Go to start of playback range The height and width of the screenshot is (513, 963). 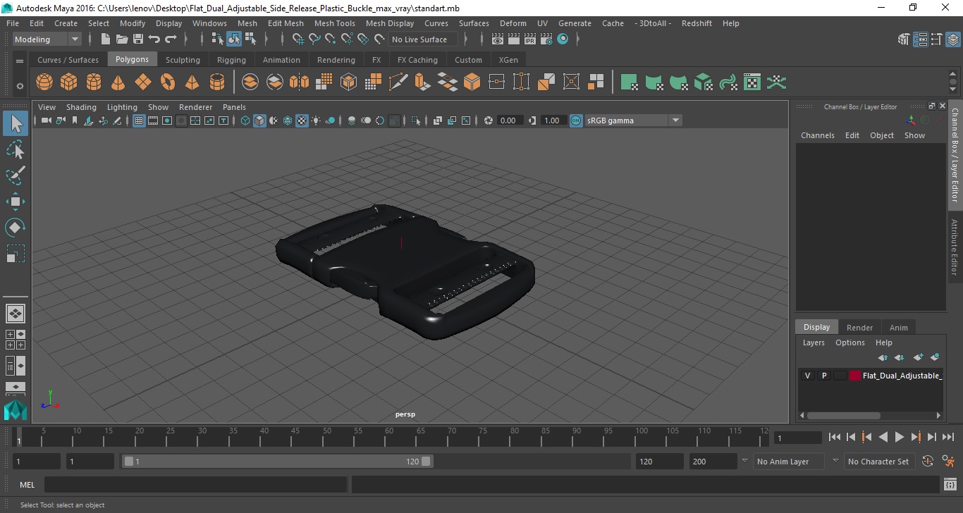coord(835,437)
